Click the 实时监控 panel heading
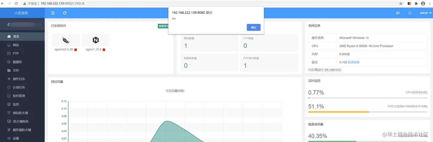 click(314, 81)
